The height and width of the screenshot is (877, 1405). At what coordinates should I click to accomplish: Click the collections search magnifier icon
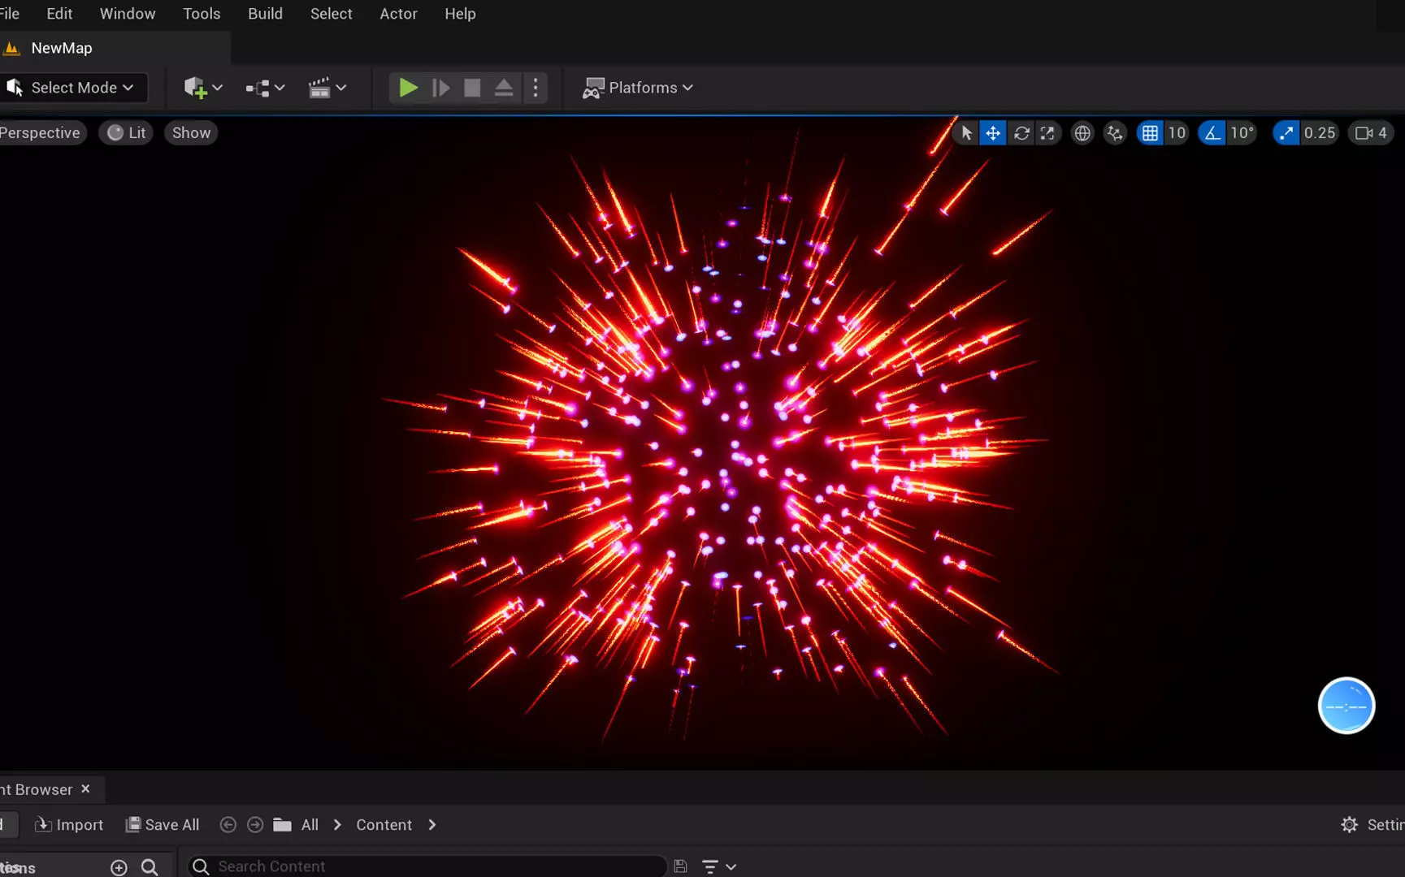[x=150, y=867]
